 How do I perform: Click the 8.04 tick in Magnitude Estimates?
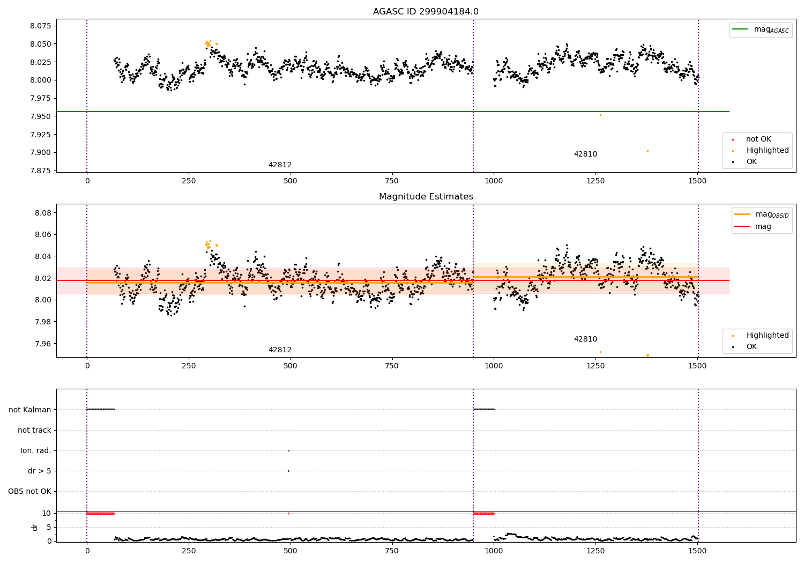click(x=43, y=256)
